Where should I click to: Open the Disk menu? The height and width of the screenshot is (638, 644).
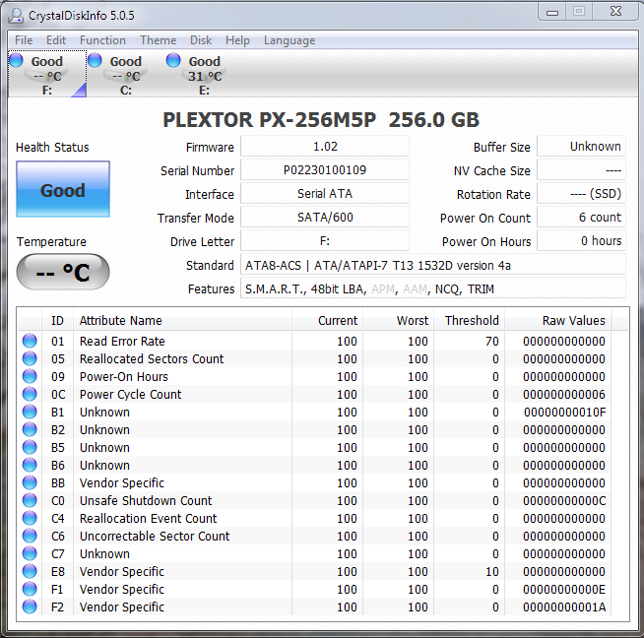(201, 40)
